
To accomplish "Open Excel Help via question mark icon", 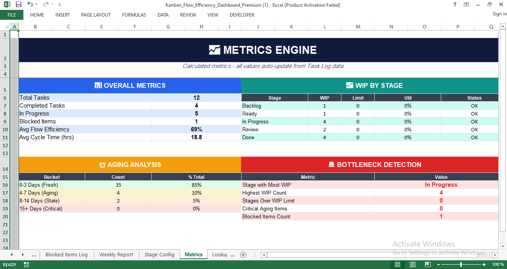I will coord(454,4).
